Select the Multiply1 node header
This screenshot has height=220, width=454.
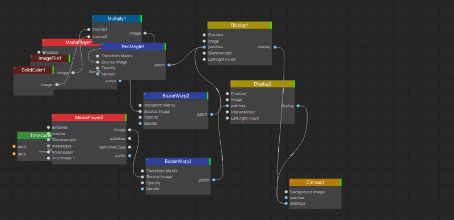click(x=117, y=19)
